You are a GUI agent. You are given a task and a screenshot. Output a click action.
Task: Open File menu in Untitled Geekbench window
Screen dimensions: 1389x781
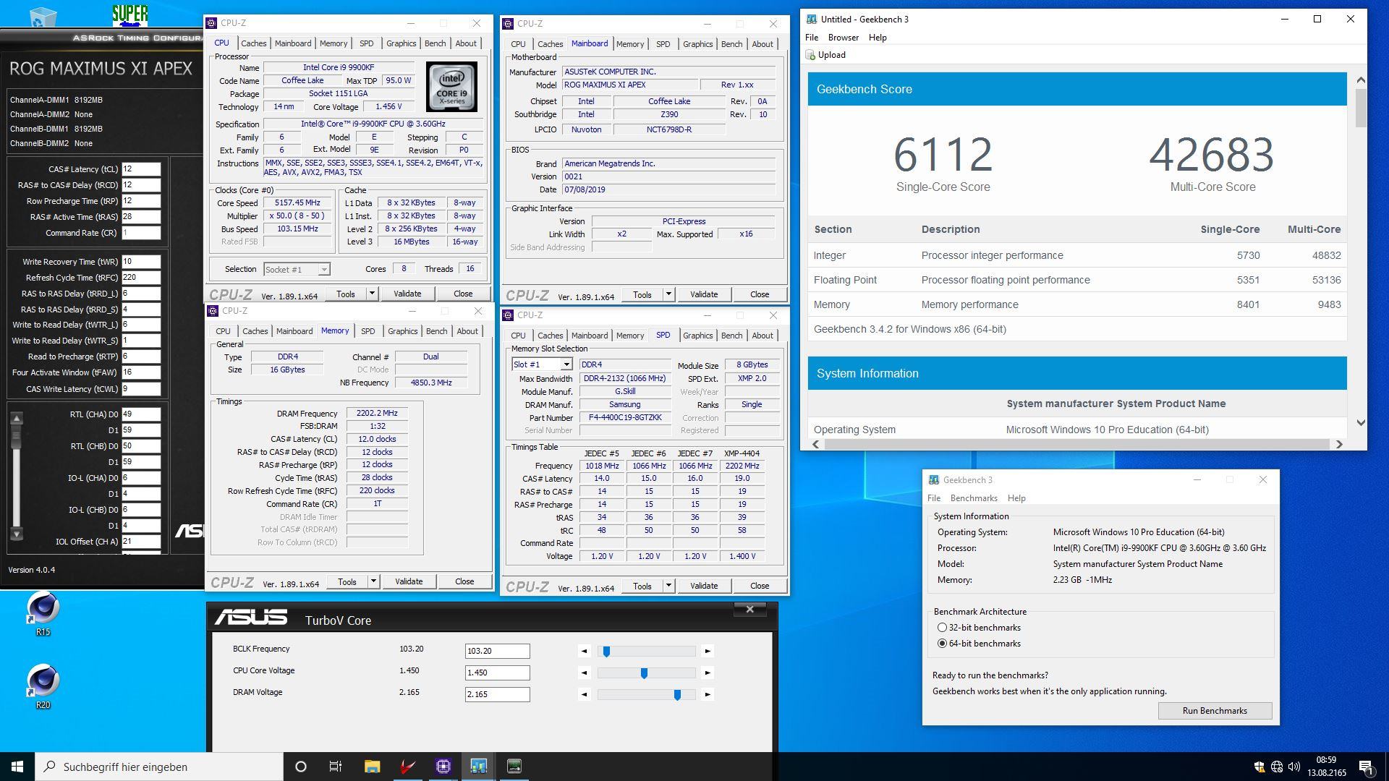point(812,38)
